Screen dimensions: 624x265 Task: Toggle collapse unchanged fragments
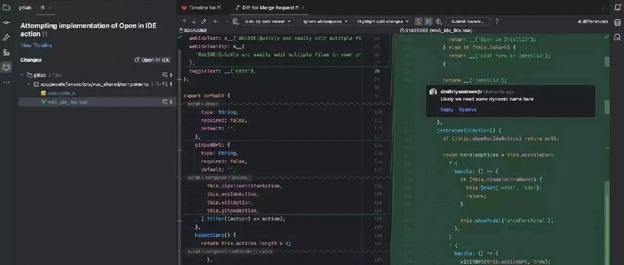point(418,21)
